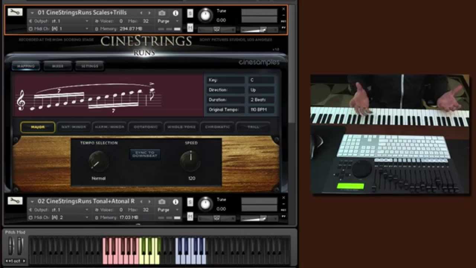Click Tune value 0.00 on instrument 01
Screen dimensions: 476x268
[x=221, y=20]
